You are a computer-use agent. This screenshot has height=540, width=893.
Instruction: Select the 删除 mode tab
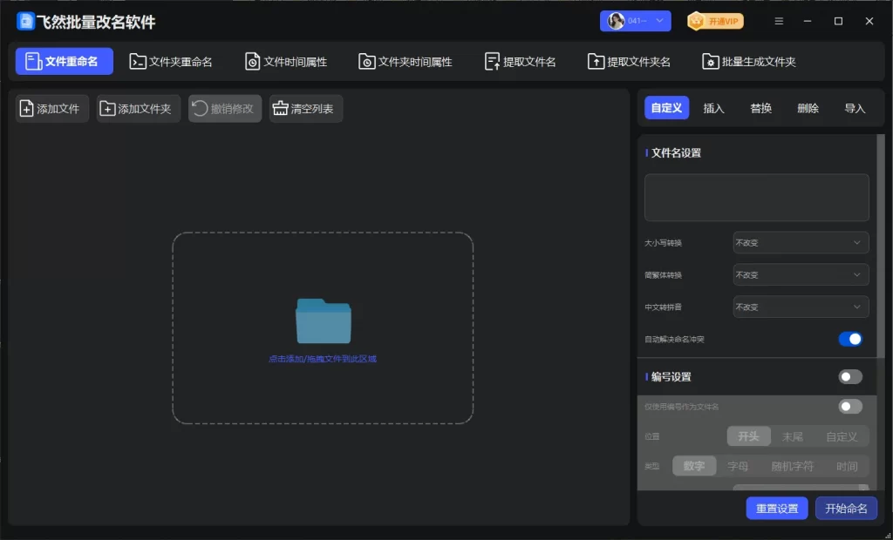(808, 108)
